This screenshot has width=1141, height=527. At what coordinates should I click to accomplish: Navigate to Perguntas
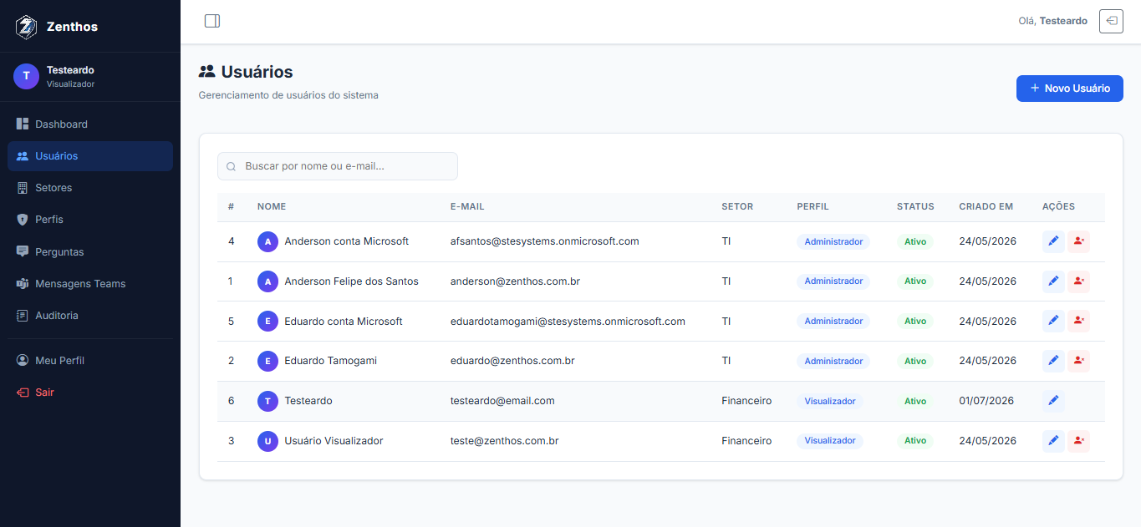[90, 252]
